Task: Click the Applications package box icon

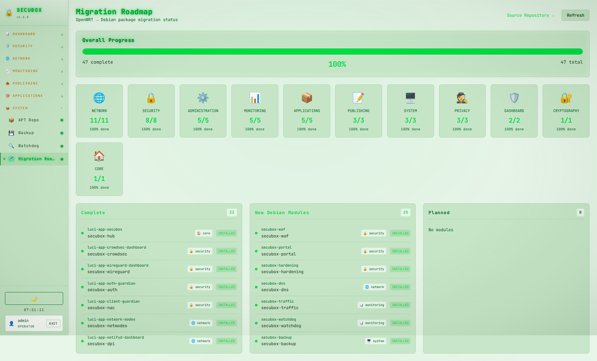Action: coord(307,98)
